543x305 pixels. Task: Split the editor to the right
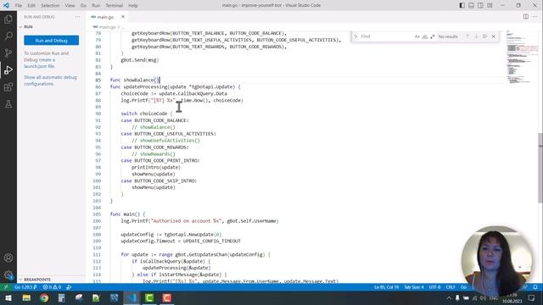[x=526, y=17]
